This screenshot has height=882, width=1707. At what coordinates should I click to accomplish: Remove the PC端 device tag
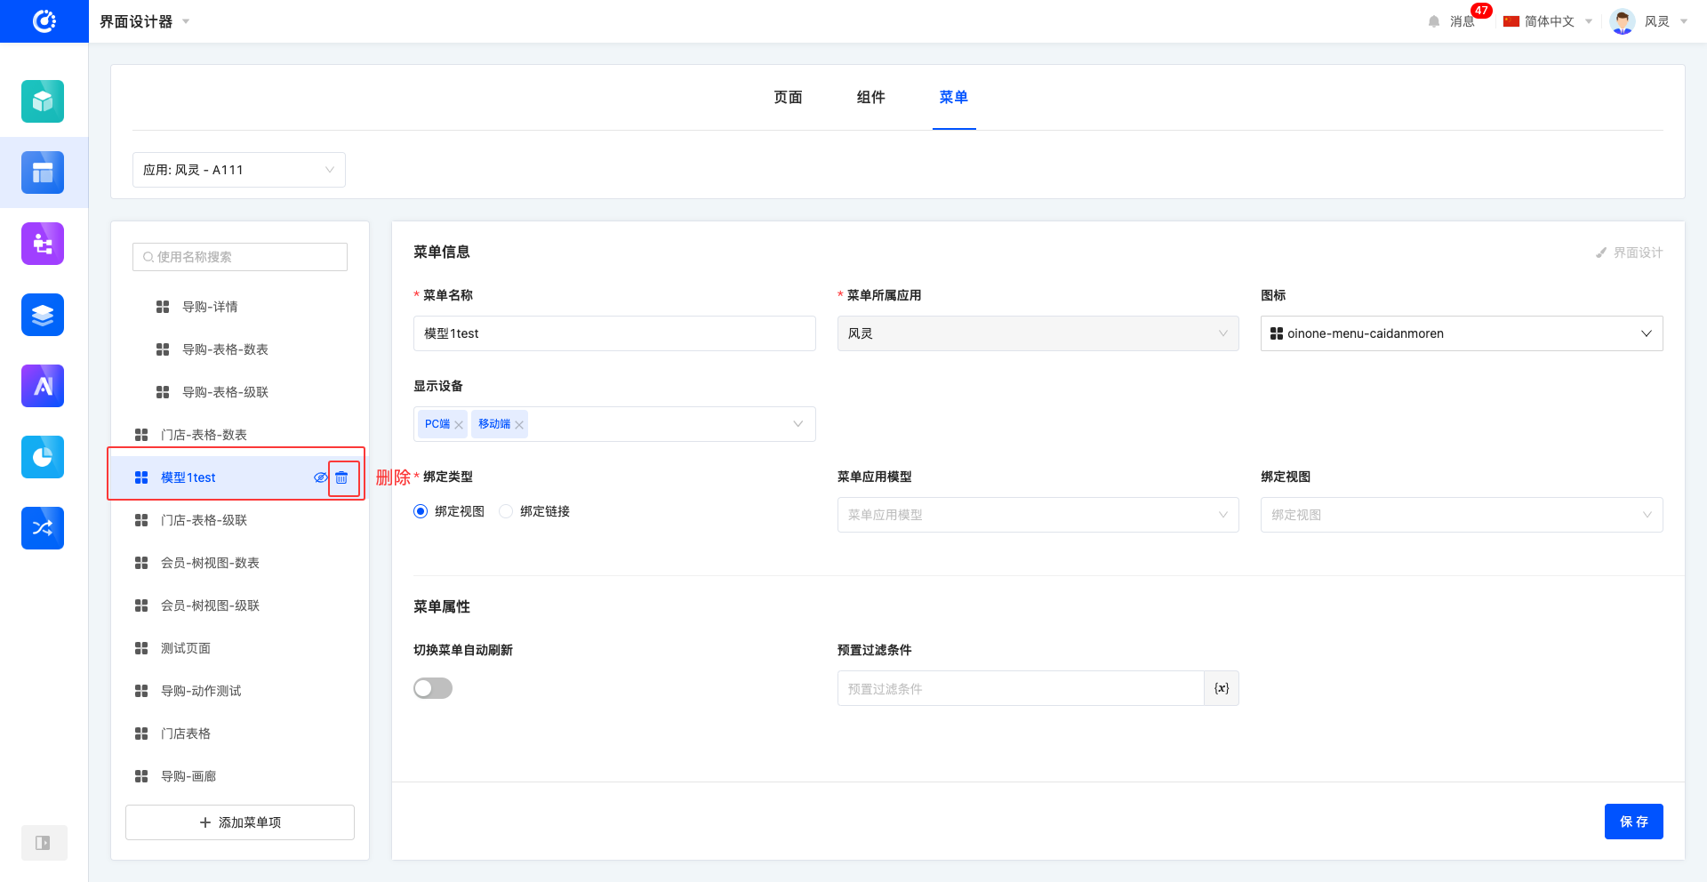(459, 425)
